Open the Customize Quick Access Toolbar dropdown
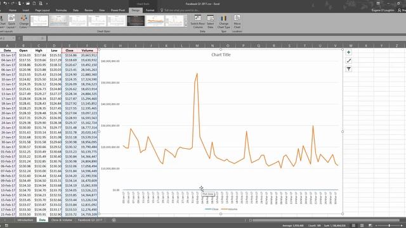Screen dimensions: 406x228 pyautogui.click(x=47, y=4)
